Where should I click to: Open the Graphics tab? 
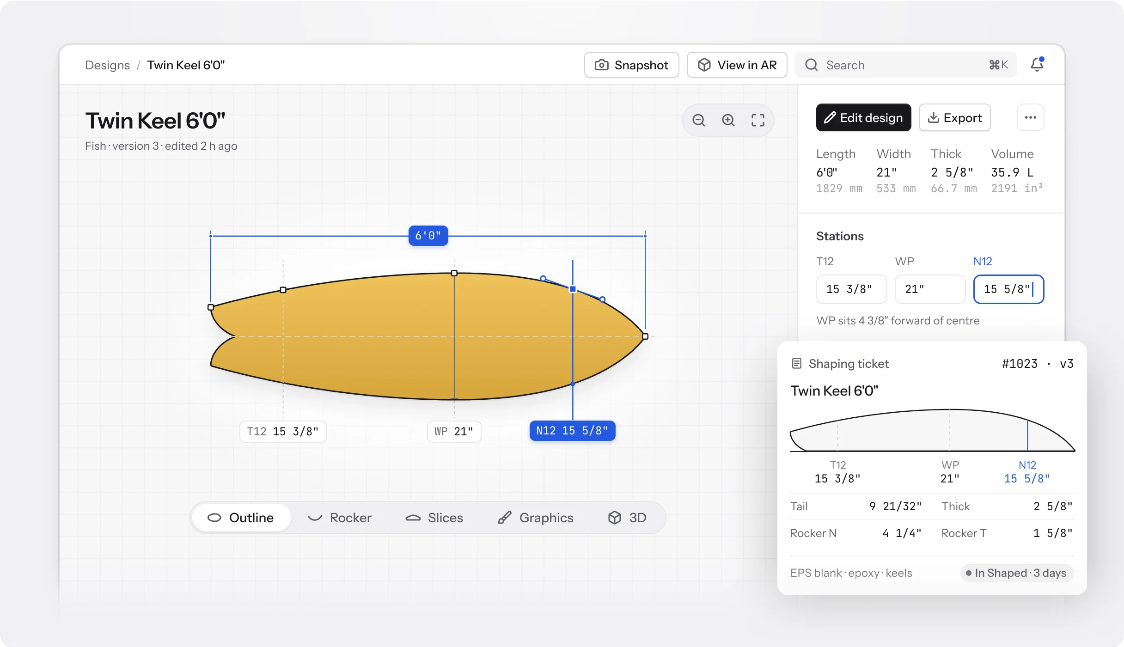pos(535,518)
